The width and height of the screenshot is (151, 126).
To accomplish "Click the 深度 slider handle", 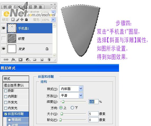I will (x=63, y=101).
